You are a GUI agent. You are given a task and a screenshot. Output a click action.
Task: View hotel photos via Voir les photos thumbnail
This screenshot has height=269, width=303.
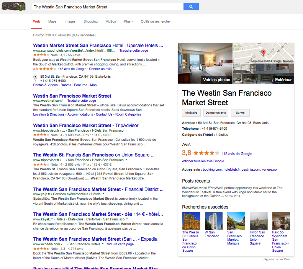point(205,63)
